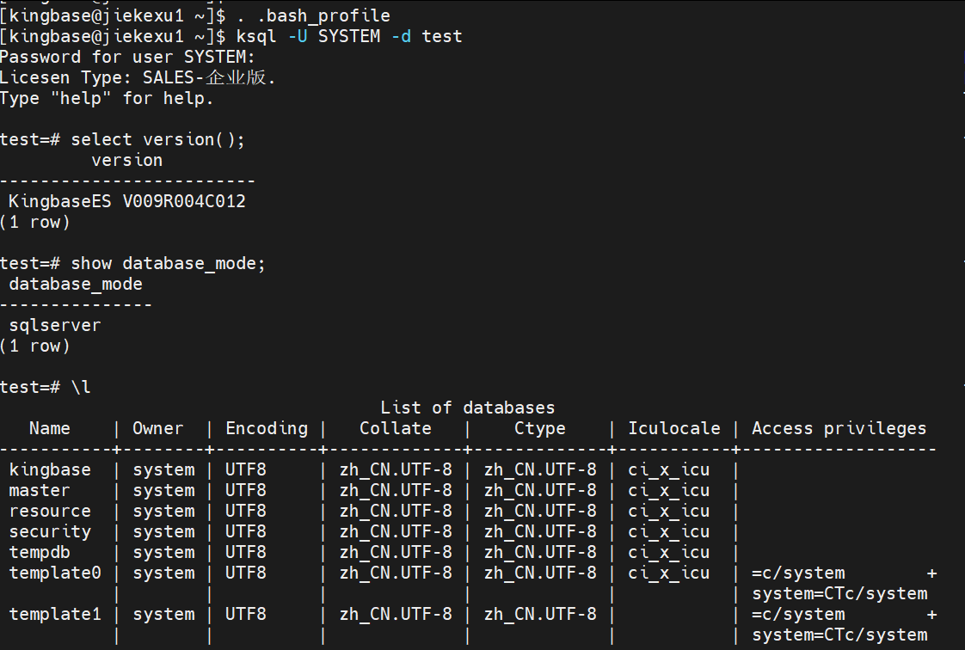Image resolution: width=965 pixels, height=650 pixels.
Task: Click the "Access privileges" column header
Action: (x=839, y=428)
